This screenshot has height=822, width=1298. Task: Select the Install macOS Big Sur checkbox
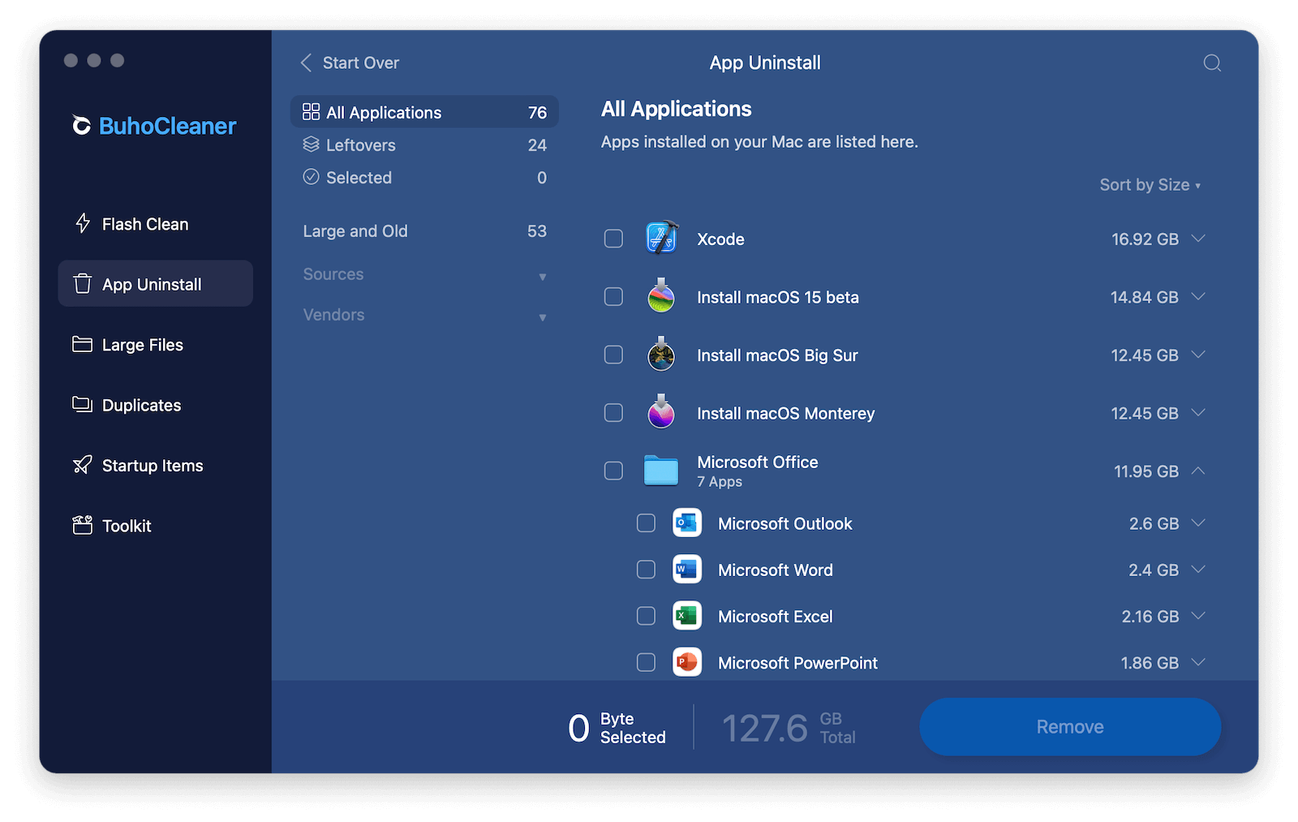click(x=613, y=355)
